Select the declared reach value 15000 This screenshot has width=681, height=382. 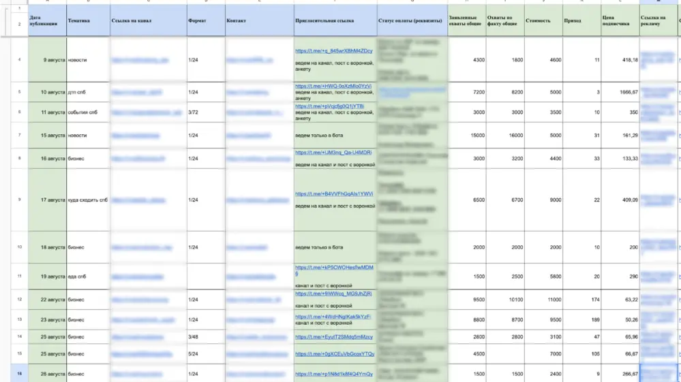tap(467, 136)
